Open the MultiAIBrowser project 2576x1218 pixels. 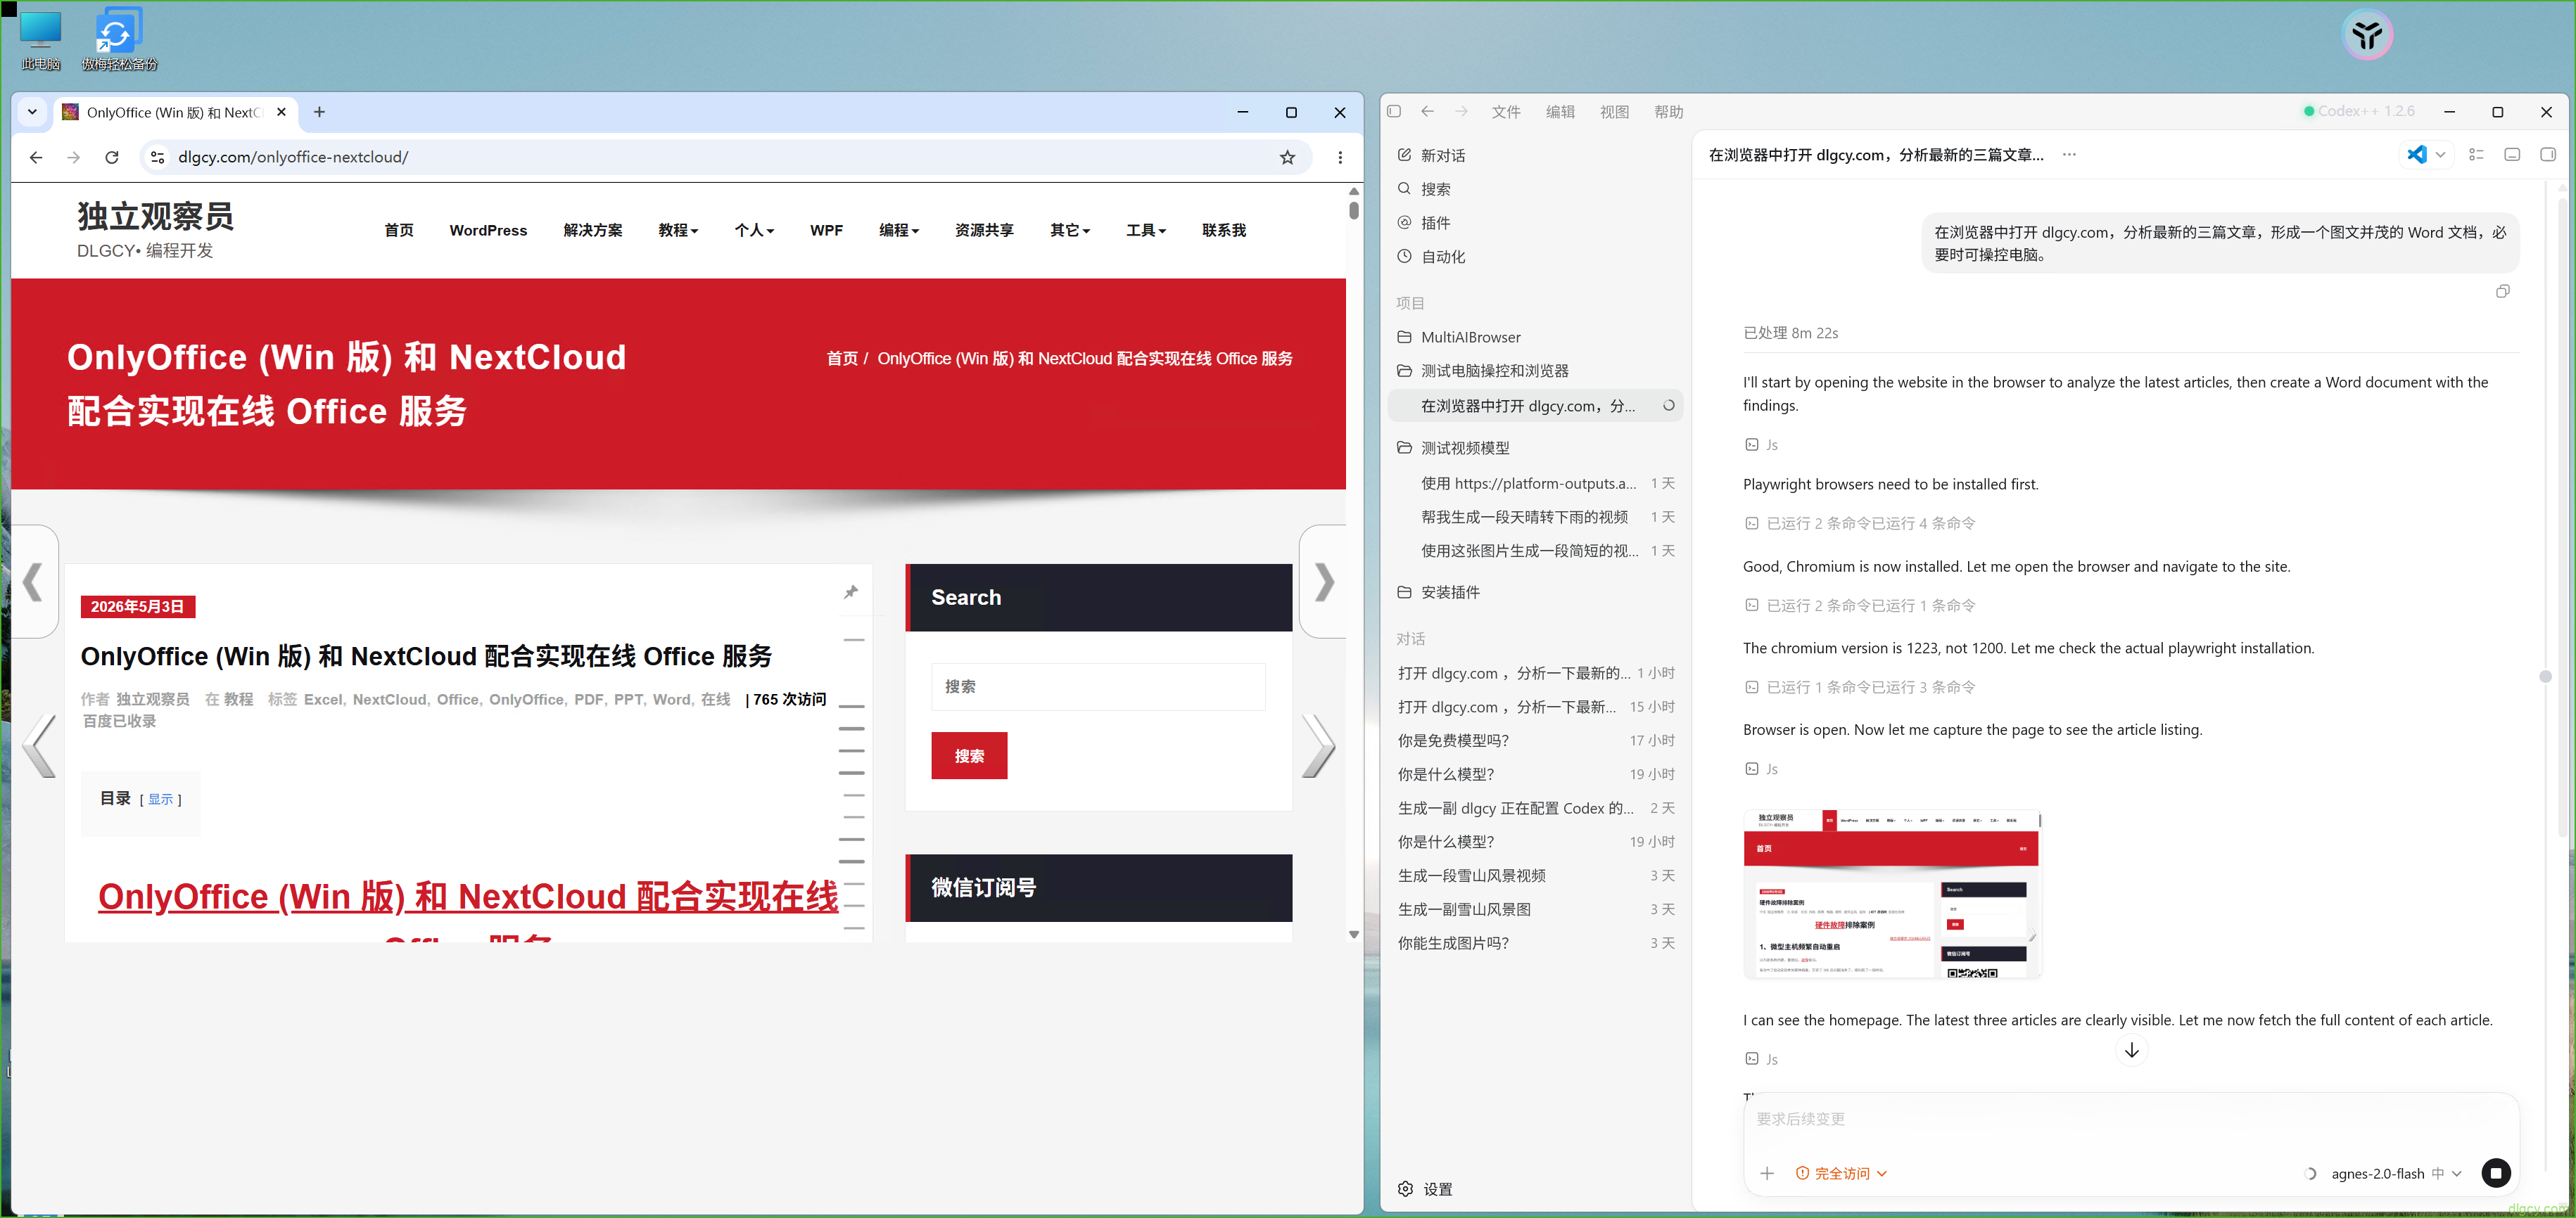pyautogui.click(x=1536, y=338)
